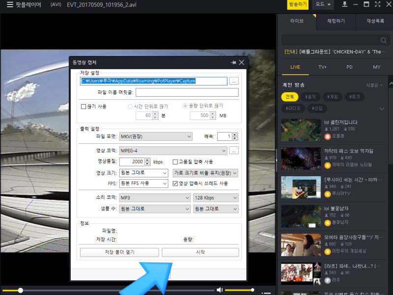Open the 'lol 불꽃남자' stream thumbnail
The height and width of the screenshot is (295, 393).
point(301,216)
